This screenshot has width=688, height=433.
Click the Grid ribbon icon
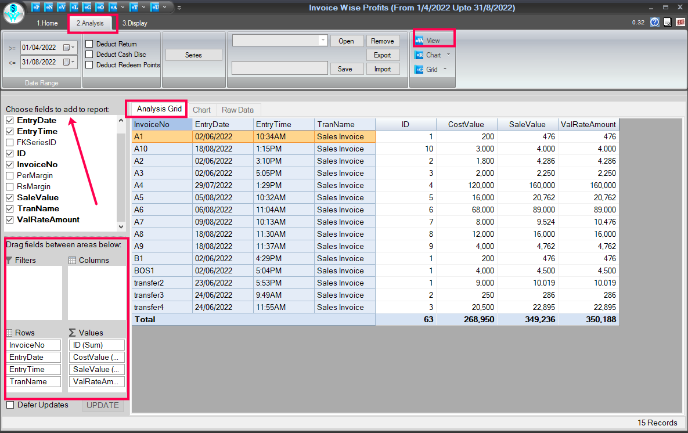pyautogui.click(x=419, y=69)
